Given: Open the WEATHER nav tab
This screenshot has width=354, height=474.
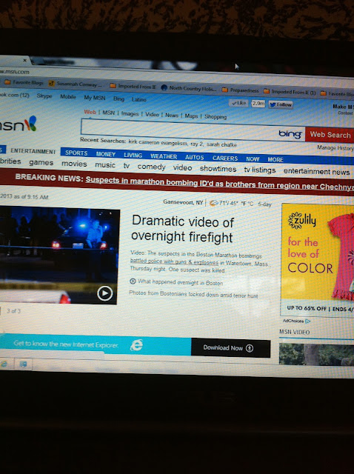Looking at the screenshot, I should tap(164, 156).
